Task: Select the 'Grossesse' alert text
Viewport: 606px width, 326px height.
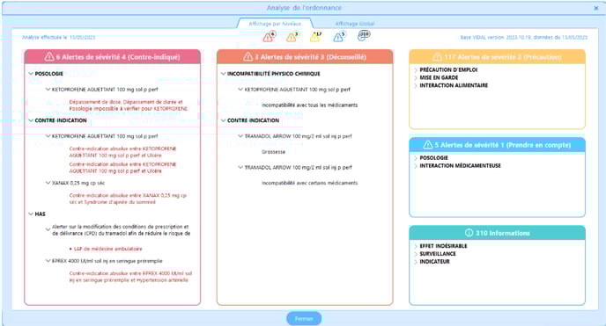Action: pos(273,152)
